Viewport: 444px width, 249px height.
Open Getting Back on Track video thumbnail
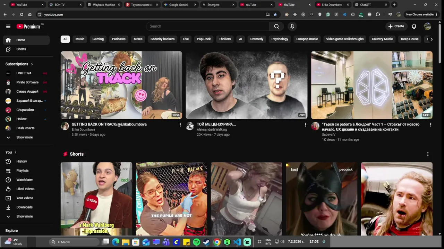(121, 85)
